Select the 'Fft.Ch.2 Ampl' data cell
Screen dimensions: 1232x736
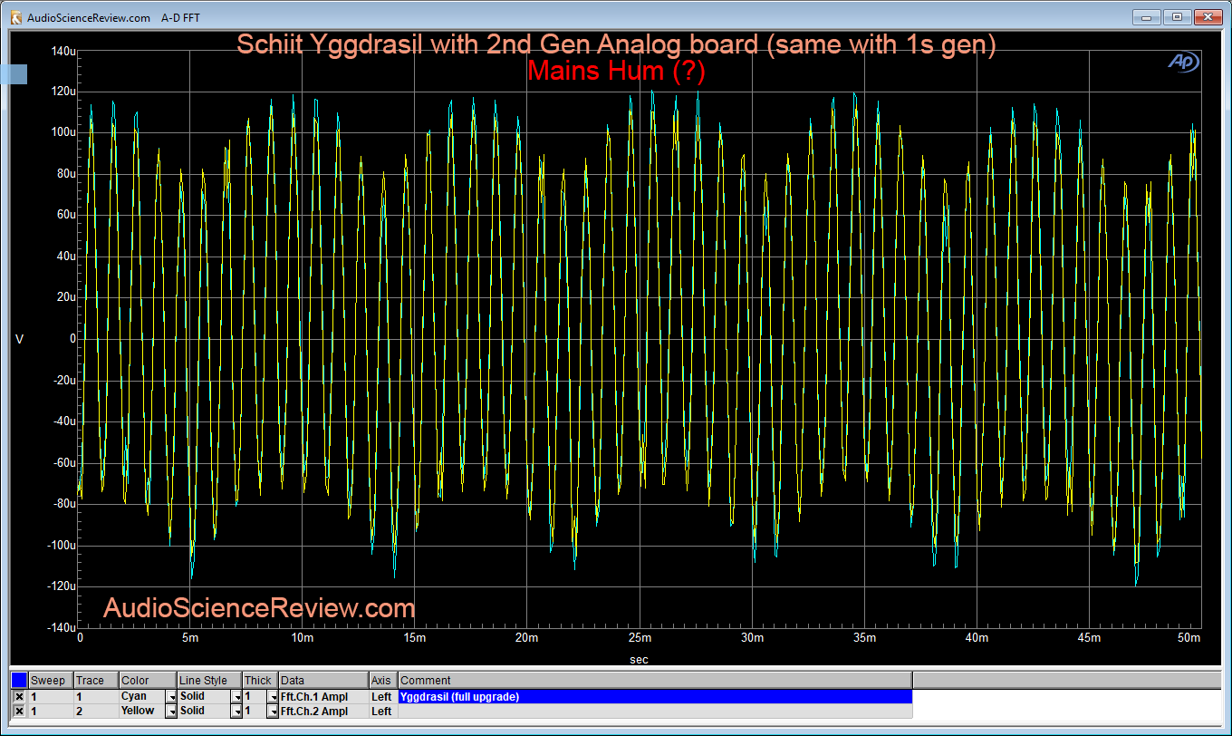point(323,712)
